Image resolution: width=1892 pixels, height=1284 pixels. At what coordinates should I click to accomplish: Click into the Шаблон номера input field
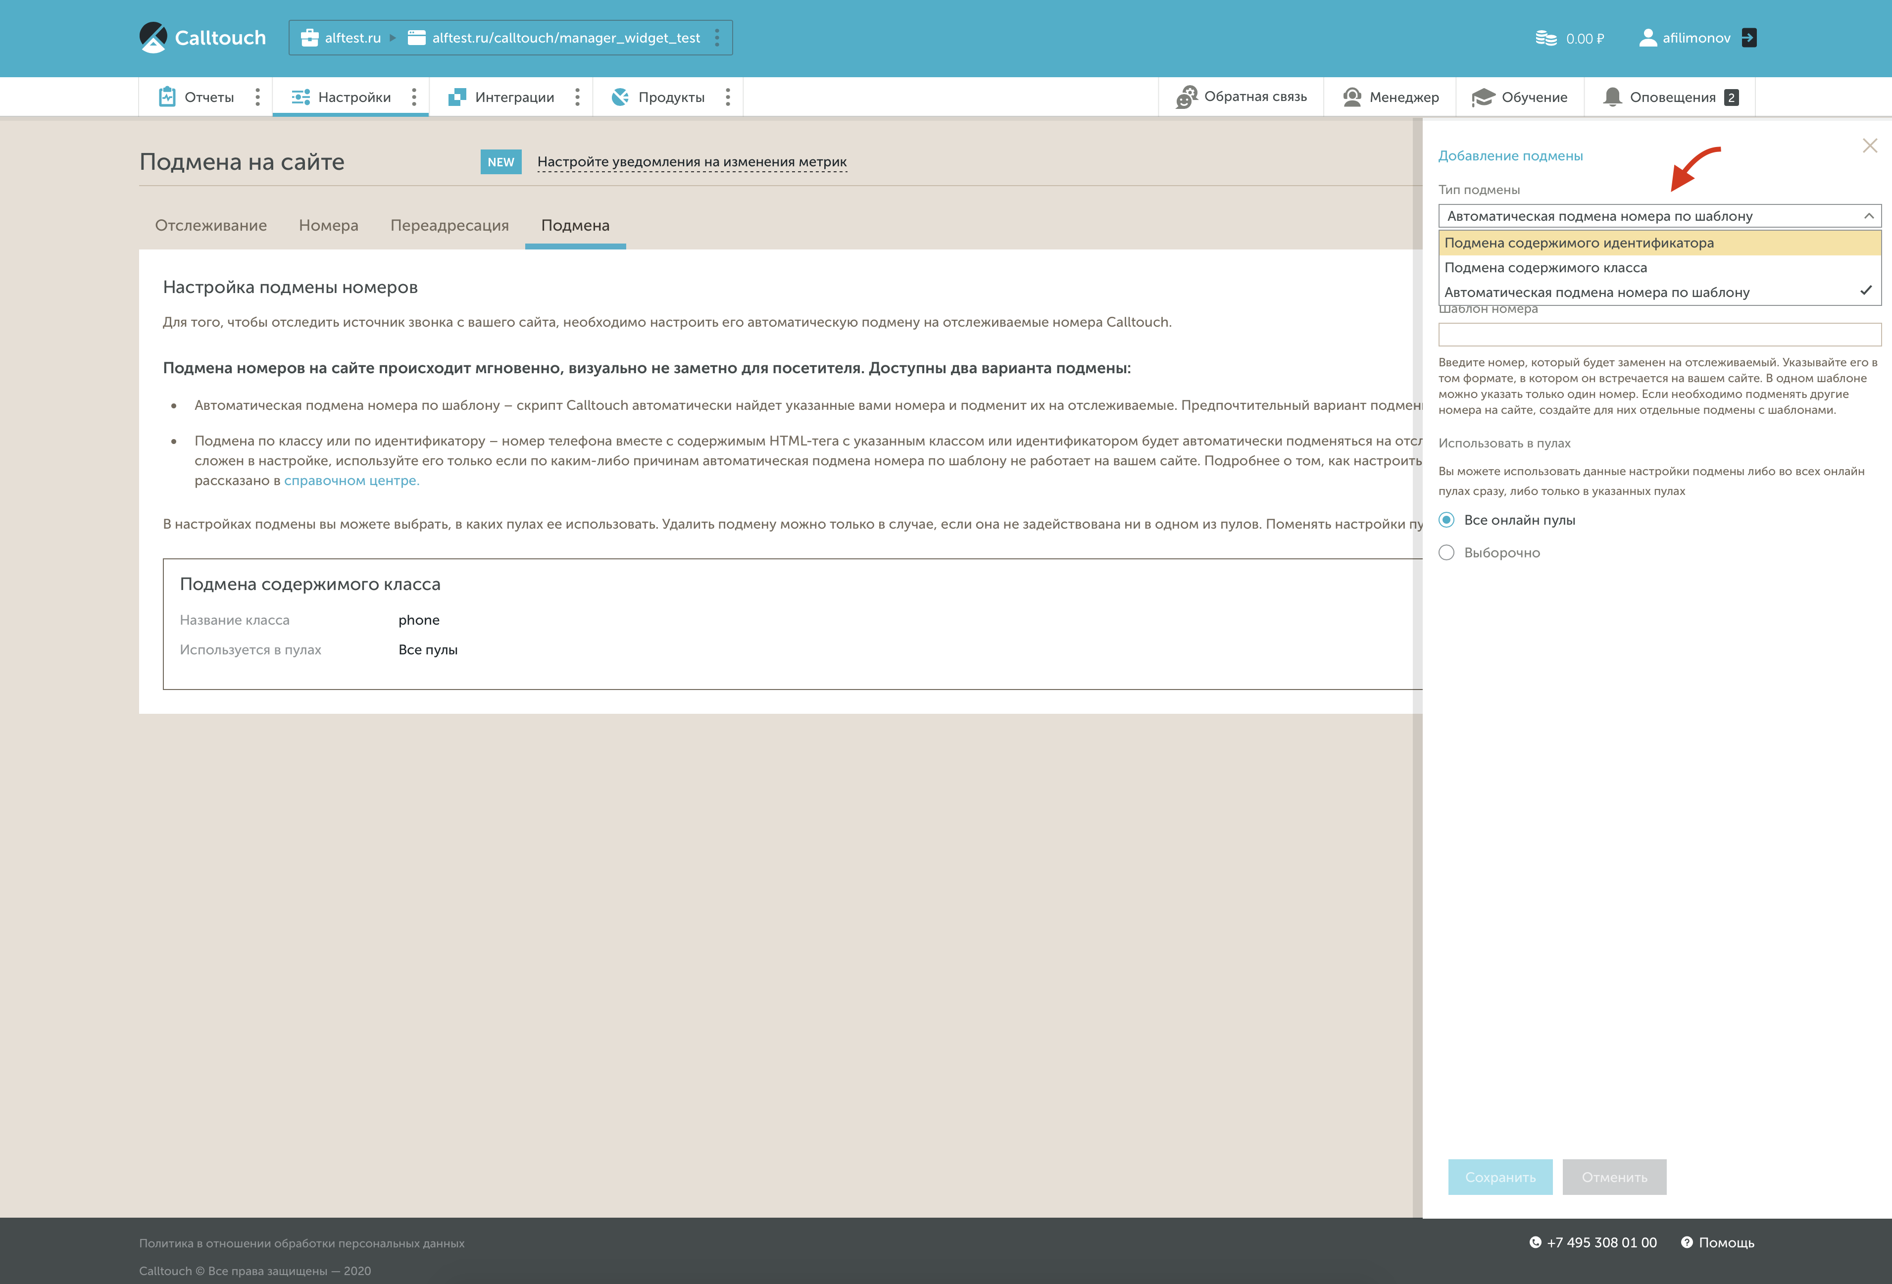pyautogui.click(x=1659, y=335)
